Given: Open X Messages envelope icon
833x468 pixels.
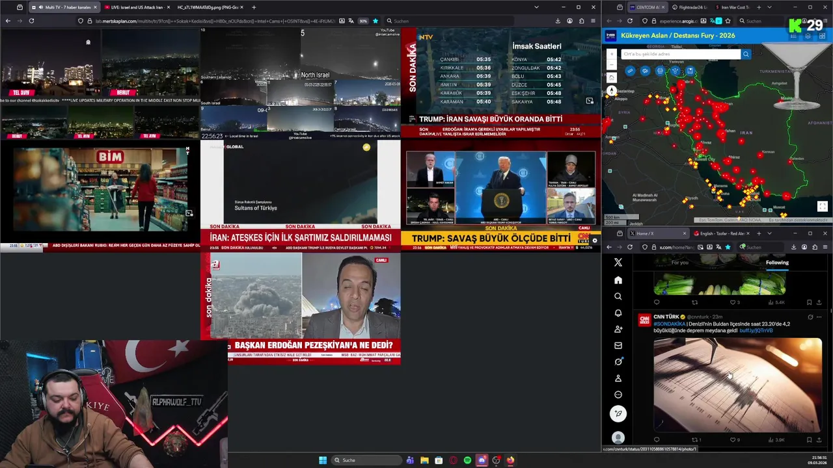Looking at the screenshot, I should 618,345.
